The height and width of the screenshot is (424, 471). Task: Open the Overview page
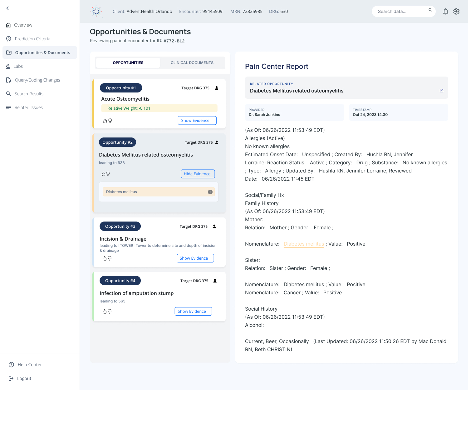pyautogui.click(x=19, y=25)
